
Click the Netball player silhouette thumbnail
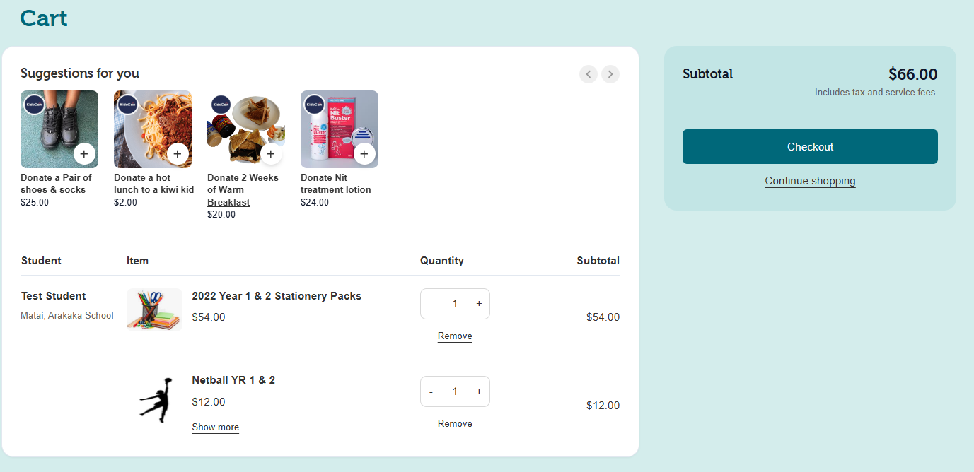click(x=156, y=399)
